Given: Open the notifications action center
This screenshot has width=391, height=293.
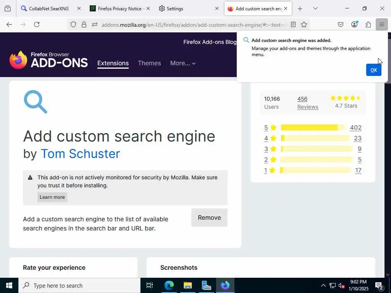Looking at the screenshot, I should pos(379,286).
